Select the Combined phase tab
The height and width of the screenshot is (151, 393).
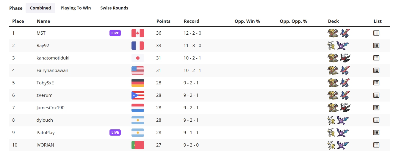(x=40, y=8)
